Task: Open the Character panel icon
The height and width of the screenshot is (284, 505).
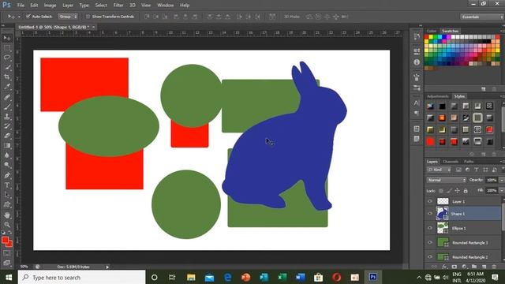Action: point(417,103)
